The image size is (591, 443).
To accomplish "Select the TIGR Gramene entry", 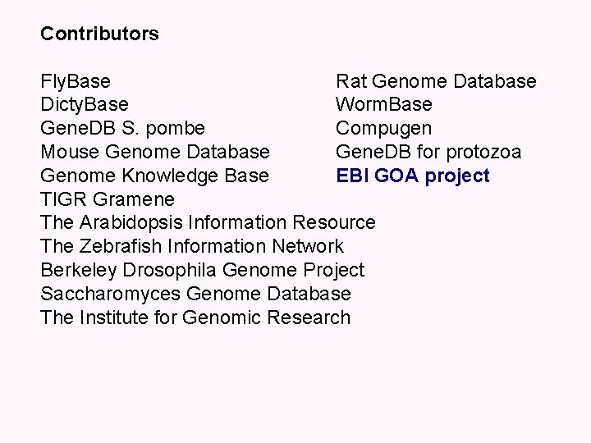I will [108, 199].
